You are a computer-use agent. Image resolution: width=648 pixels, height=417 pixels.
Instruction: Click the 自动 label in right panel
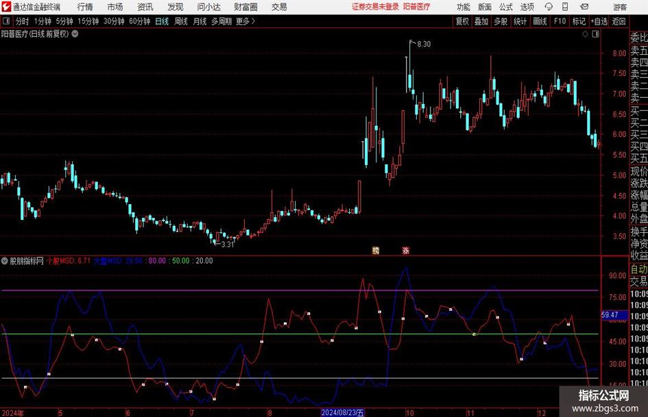639,269
